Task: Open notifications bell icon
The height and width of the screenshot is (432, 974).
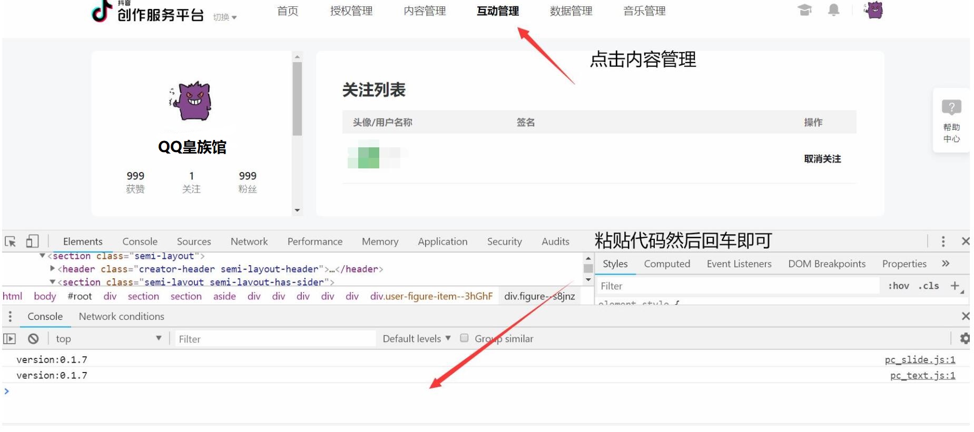Action: [x=833, y=10]
